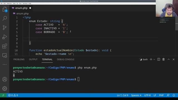Viewport: 178px width, 100px height.
Task: Click the echo "$estado->name" statement
Action: (x=55, y=54)
